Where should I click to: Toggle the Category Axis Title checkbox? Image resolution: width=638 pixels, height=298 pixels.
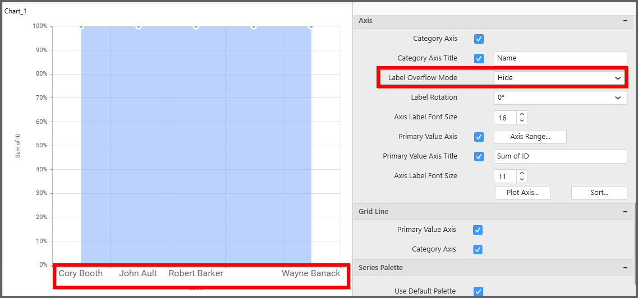[x=479, y=58]
